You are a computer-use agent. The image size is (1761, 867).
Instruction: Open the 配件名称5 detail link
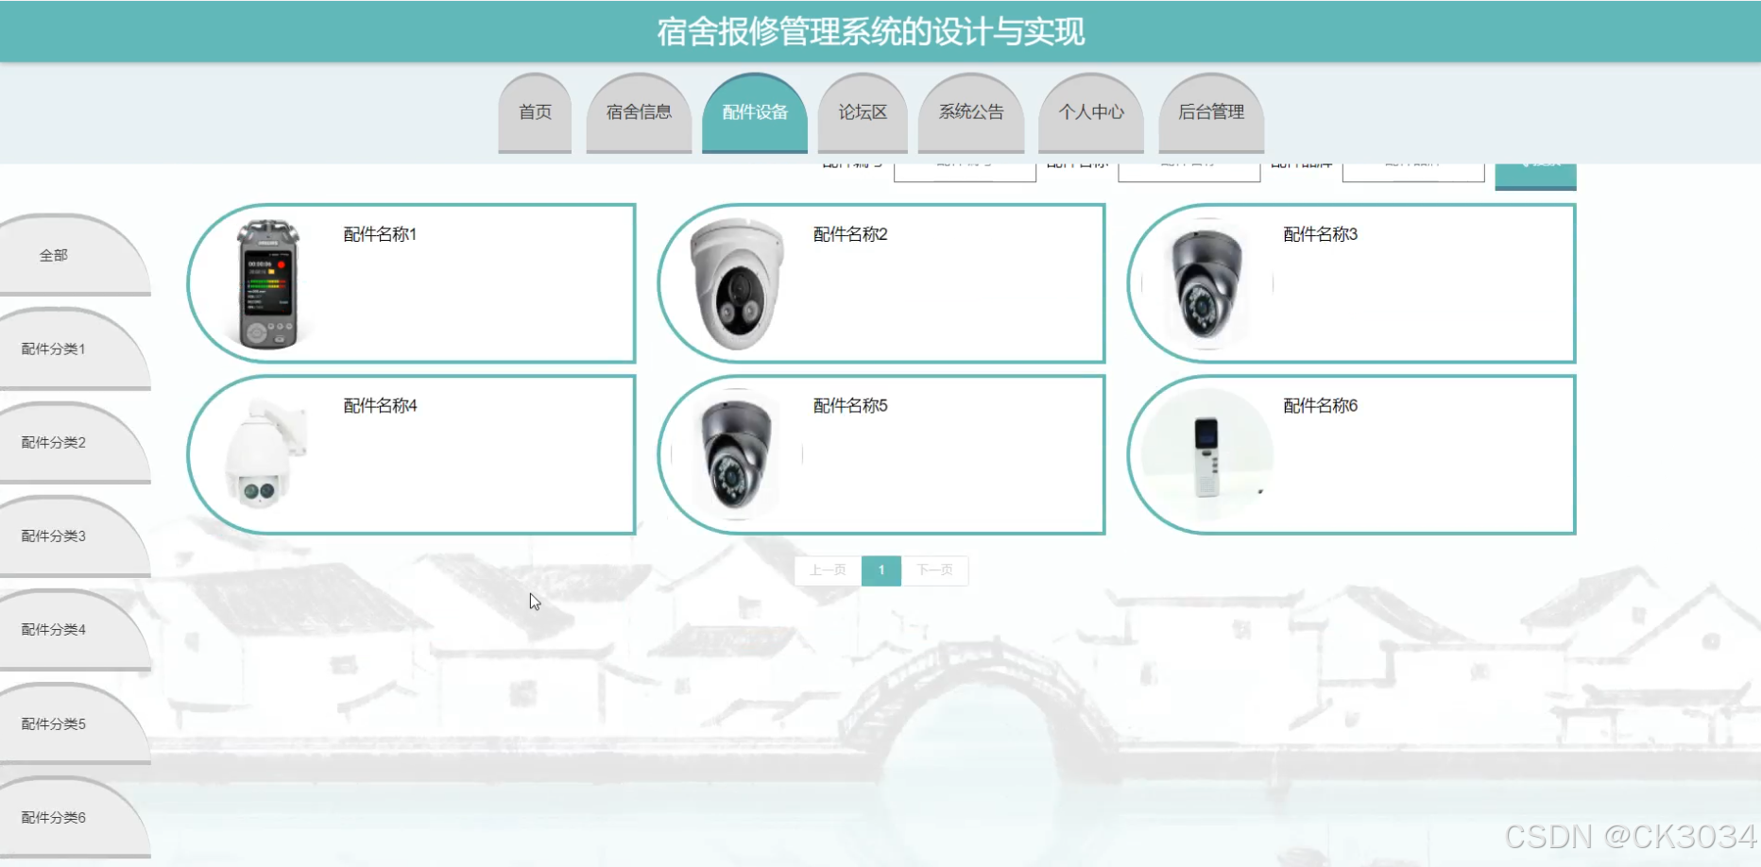847,406
